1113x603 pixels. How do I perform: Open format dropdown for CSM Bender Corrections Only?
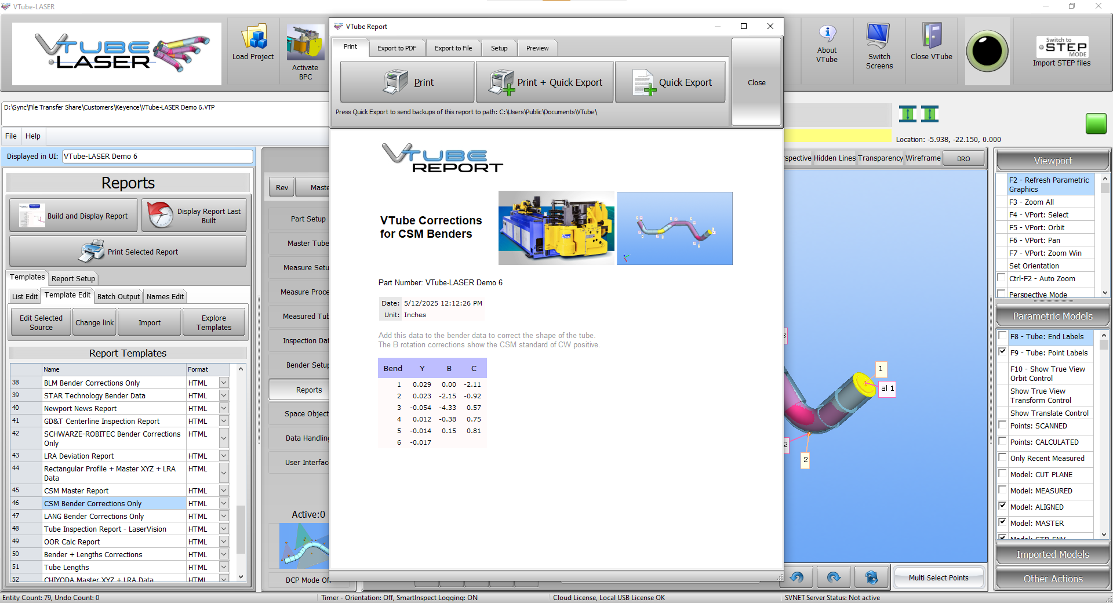click(x=224, y=503)
